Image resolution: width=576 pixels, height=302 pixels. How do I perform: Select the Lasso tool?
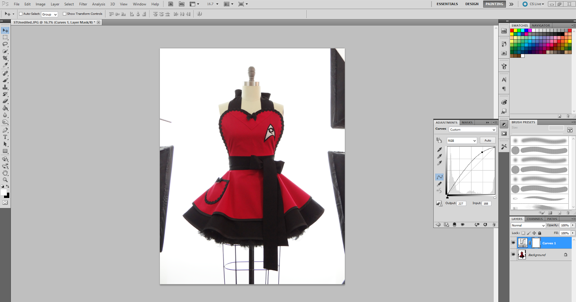[x=5, y=44]
